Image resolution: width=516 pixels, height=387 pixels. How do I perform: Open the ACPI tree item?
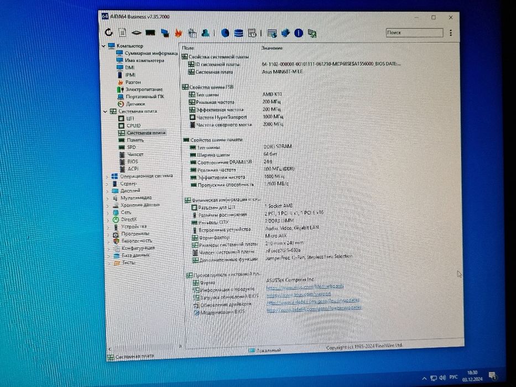(133, 169)
